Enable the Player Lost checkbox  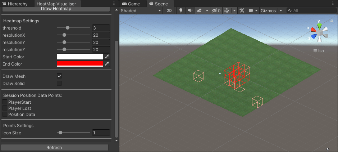pos(5,108)
